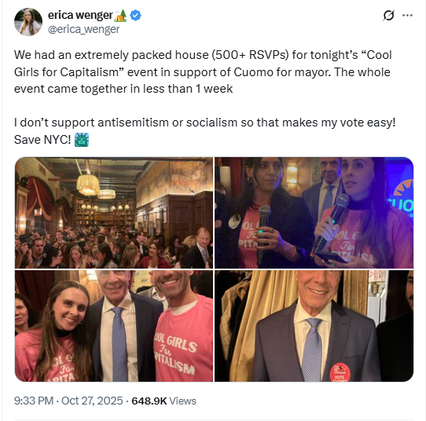Open the three-dot more options menu
The height and width of the screenshot is (421, 426).
coord(407,16)
